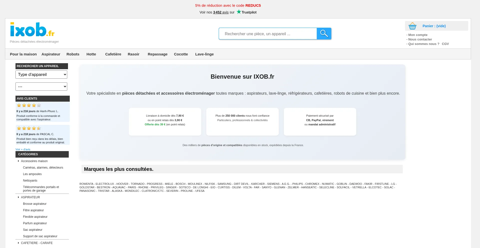This screenshot has width=480, height=248.
Task: Open Nous contacter link
Action: click(420, 39)
